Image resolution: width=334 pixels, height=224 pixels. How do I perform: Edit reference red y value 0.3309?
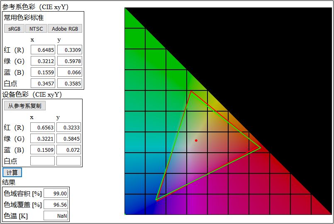tap(70, 50)
